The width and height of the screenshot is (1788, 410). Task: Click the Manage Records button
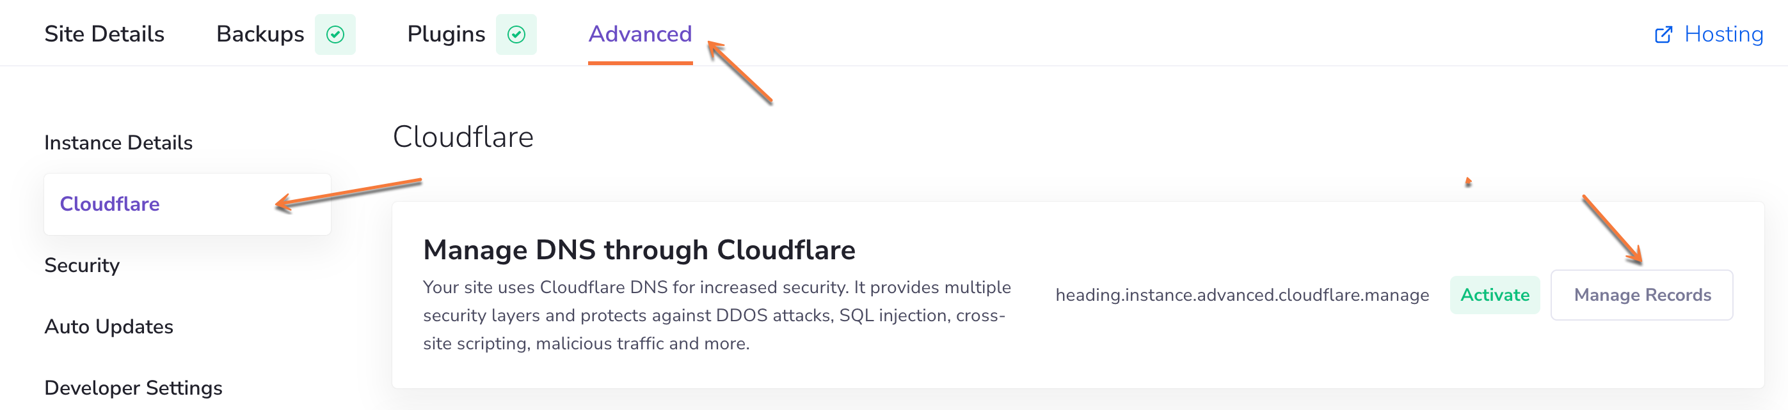(x=1641, y=295)
